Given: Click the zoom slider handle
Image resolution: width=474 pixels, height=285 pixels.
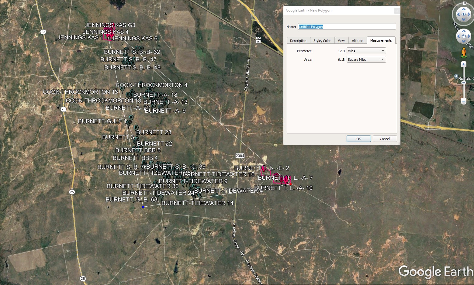Looking at the screenshot, I should click(x=464, y=82).
